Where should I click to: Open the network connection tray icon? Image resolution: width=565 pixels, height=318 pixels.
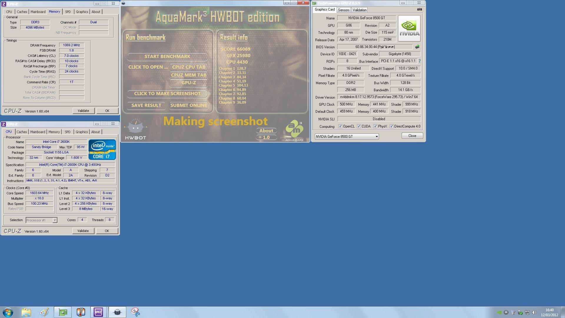[527, 312]
